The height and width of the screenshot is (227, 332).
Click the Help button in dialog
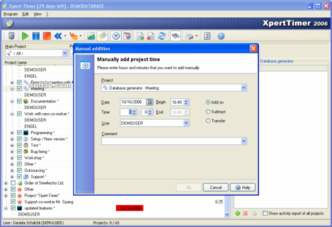(x=242, y=187)
